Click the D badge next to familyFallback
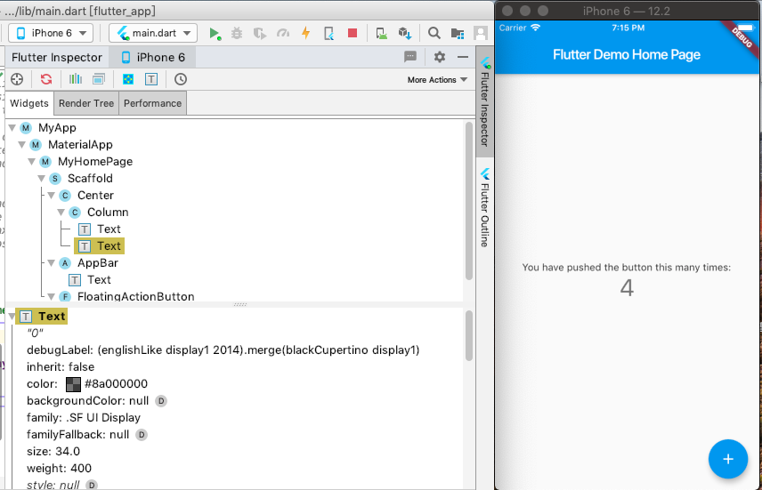 tap(142, 435)
